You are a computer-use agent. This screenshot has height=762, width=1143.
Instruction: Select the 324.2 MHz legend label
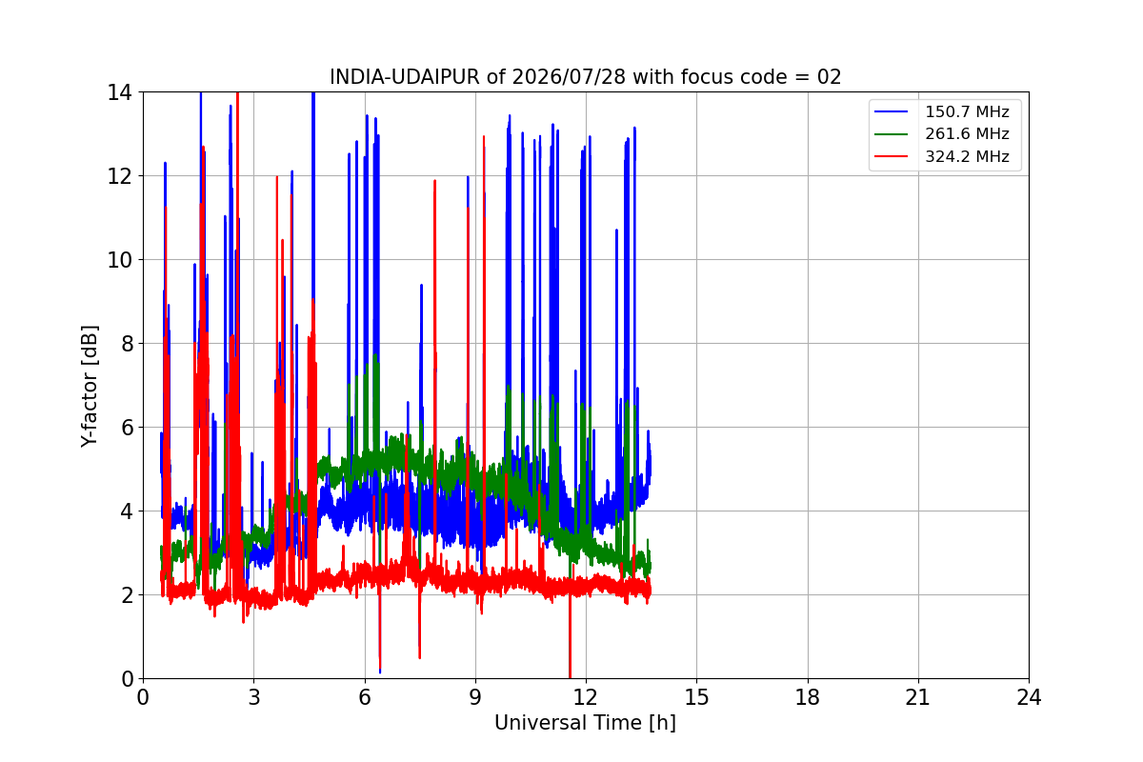pyautogui.click(x=967, y=157)
